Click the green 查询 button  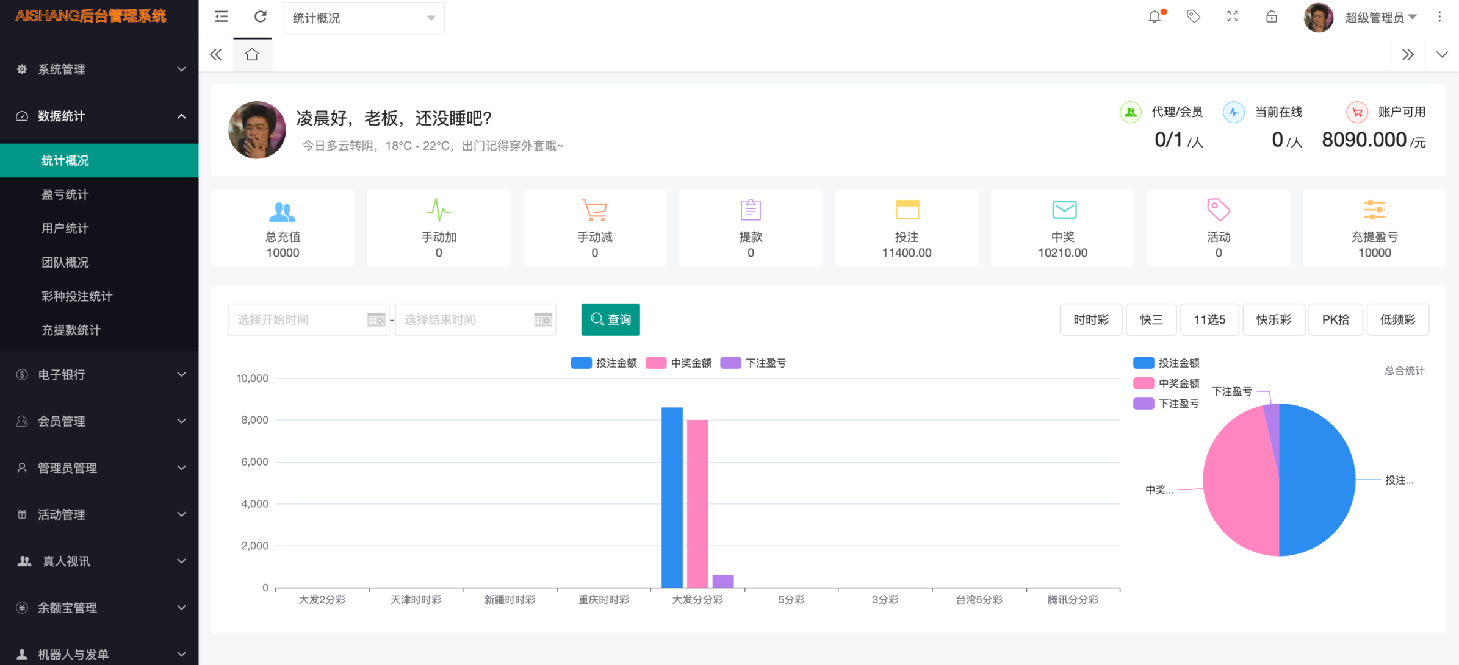pyautogui.click(x=610, y=319)
